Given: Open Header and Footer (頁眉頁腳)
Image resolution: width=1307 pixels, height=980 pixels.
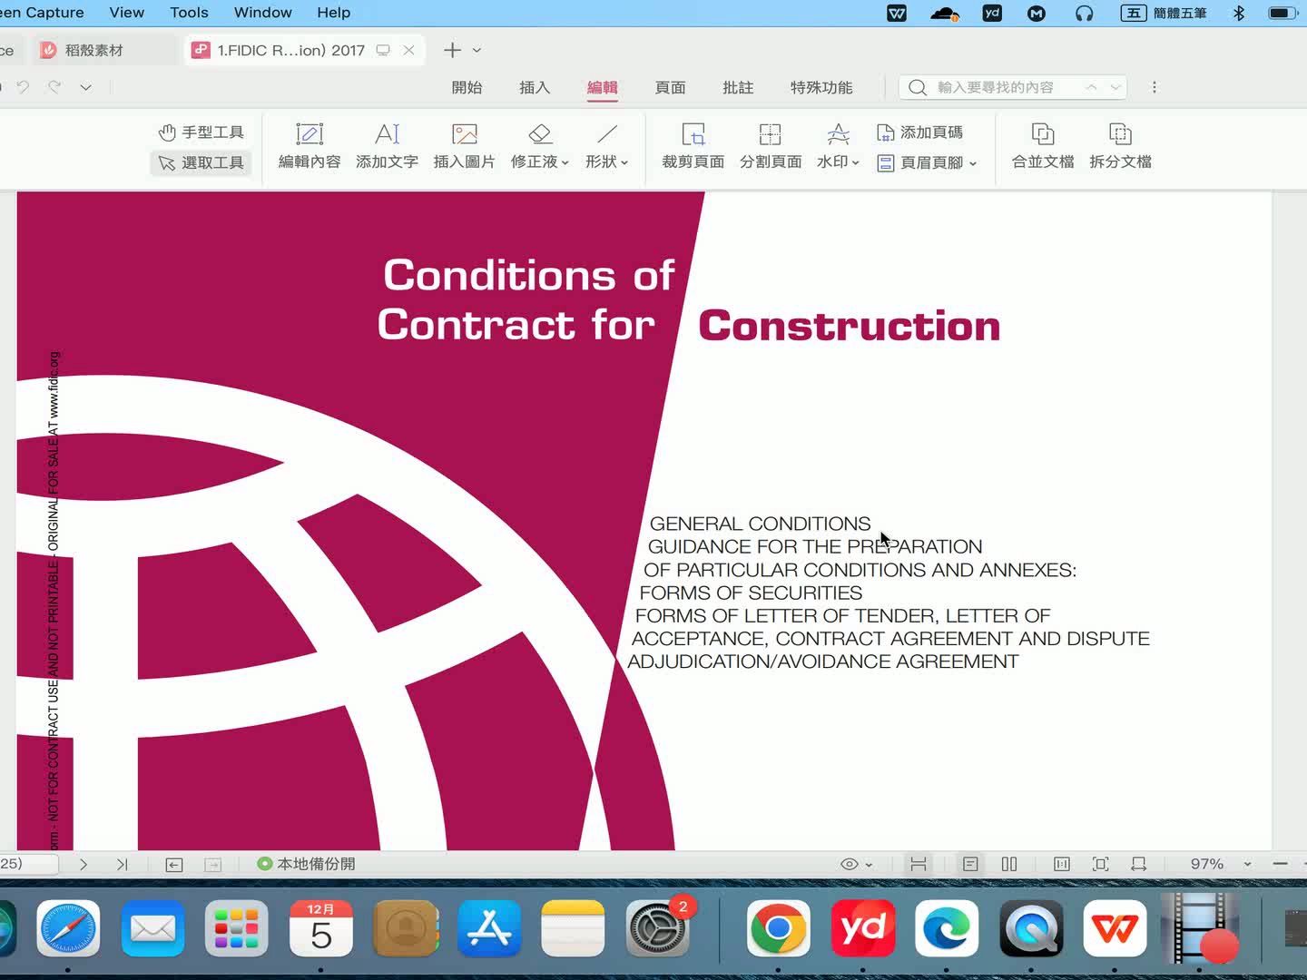Looking at the screenshot, I should 927,162.
